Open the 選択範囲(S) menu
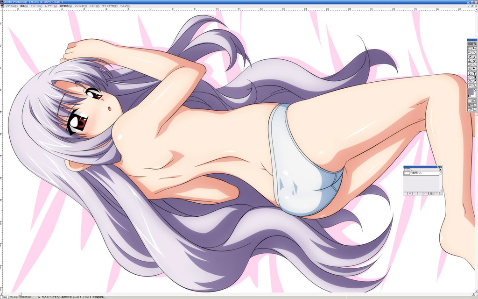 [65, 6]
